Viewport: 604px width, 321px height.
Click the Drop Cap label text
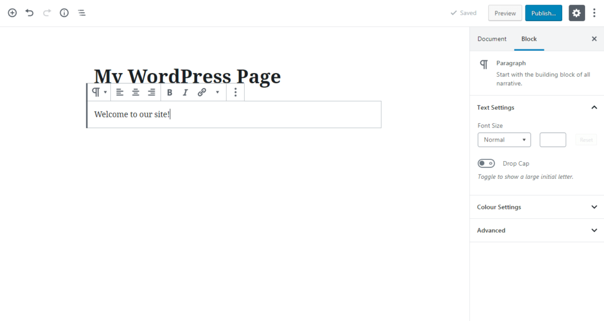[516, 163]
